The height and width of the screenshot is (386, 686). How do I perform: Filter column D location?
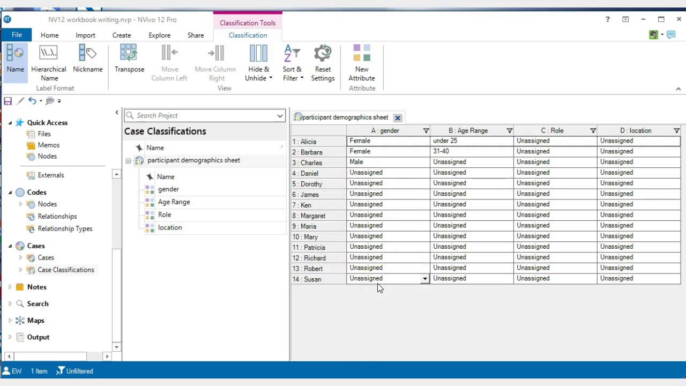pyautogui.click(x=677, y=131)
